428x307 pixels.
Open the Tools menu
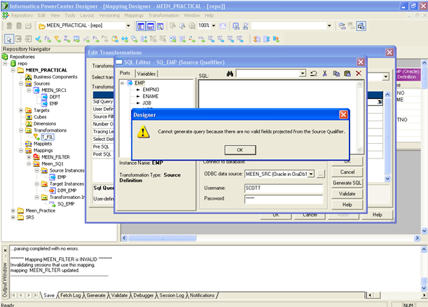pyautogui.click(x=70, y=15)
